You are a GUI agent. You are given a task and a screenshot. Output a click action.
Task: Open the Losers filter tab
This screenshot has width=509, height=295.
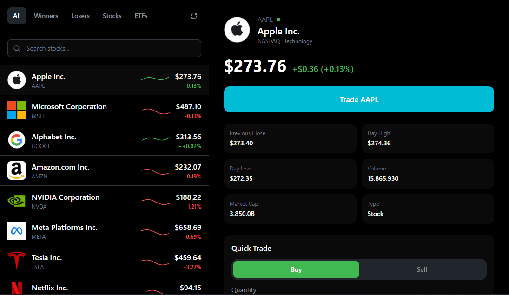(80, 15)
